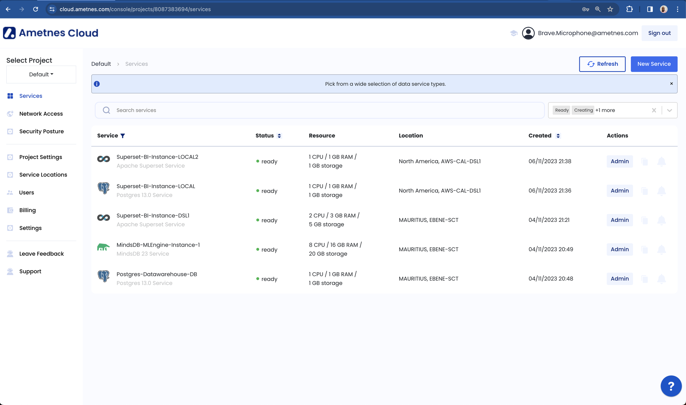Screen dimensions: 686x405
Task: Toggle sort on the Status column
Action: (x=279, y=136)
